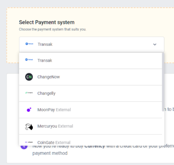The image size is (174, 165).
Task: Click the CoinGate logo icon
Action: (29, 142)
